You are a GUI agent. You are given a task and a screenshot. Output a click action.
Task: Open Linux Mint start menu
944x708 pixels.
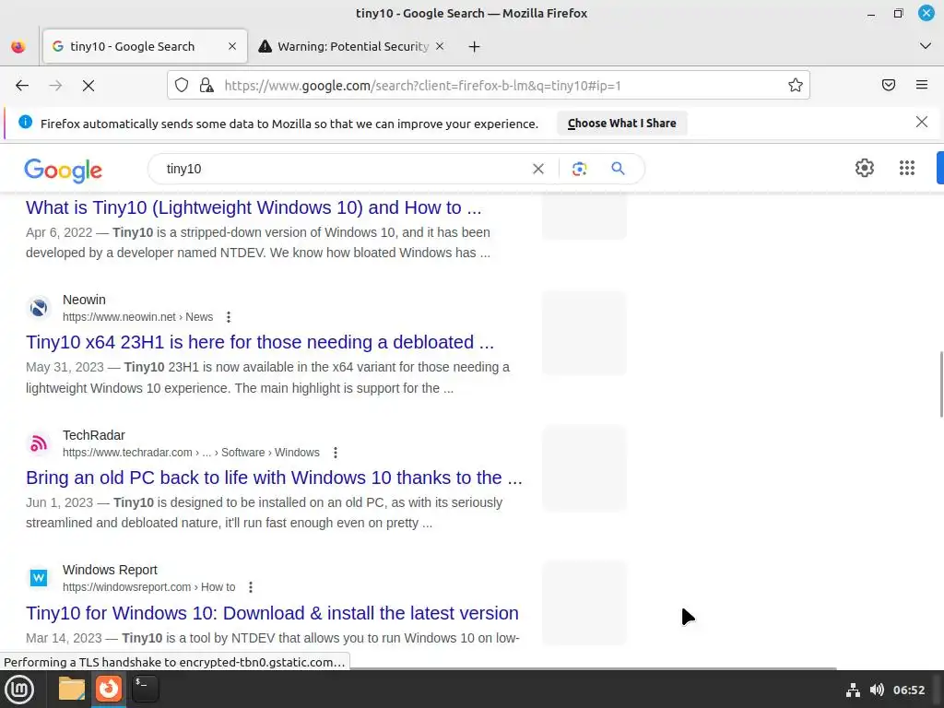19,690
